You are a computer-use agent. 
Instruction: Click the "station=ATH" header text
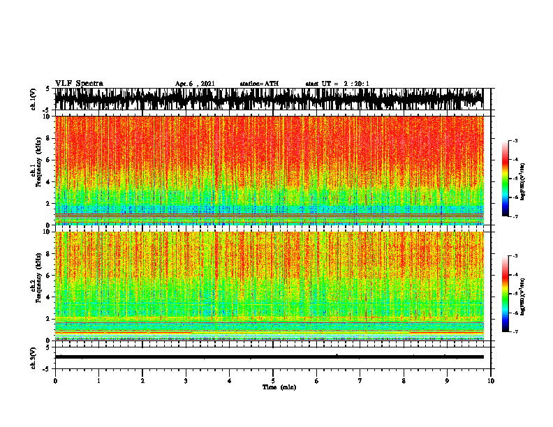point(259,84)
